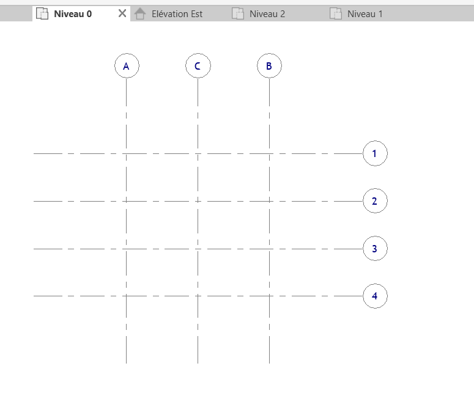This screenshot has width=474, height=399.
Task: Select grid bubble C
Action: point(198,66)
